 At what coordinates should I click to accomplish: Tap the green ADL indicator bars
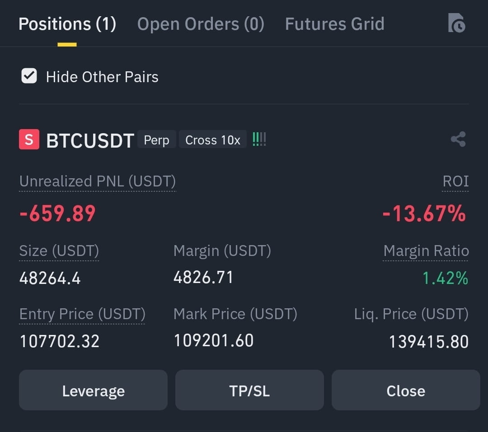(x=259, y=139)
